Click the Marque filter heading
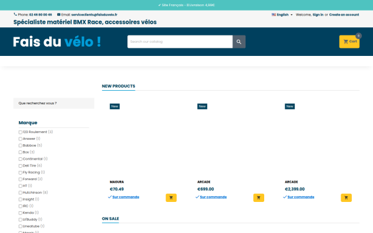 pos(28,122)
